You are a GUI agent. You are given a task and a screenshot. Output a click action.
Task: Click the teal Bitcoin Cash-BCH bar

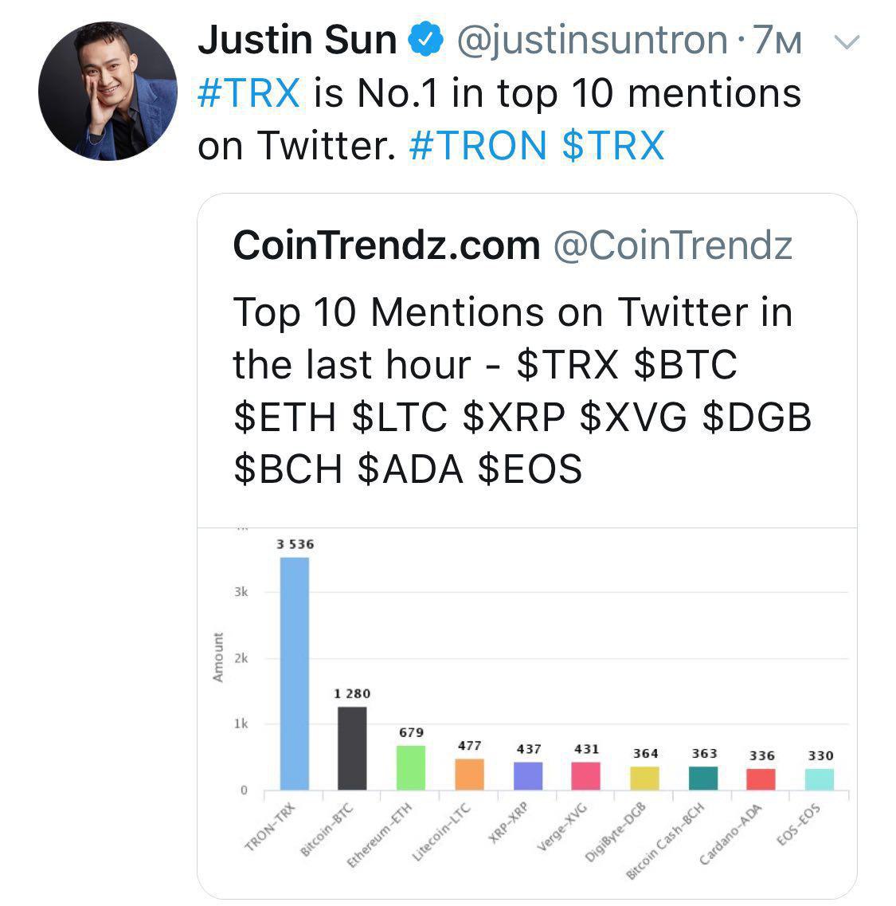(x=703, y=779)
